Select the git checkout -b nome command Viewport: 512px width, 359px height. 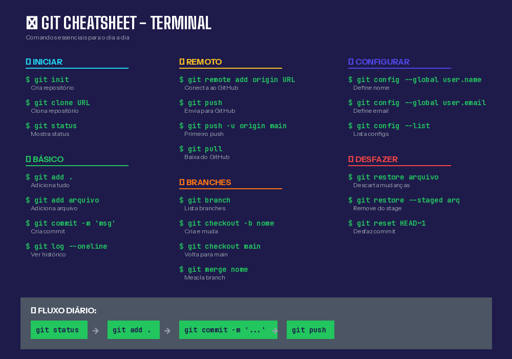(x=227, y=223)
